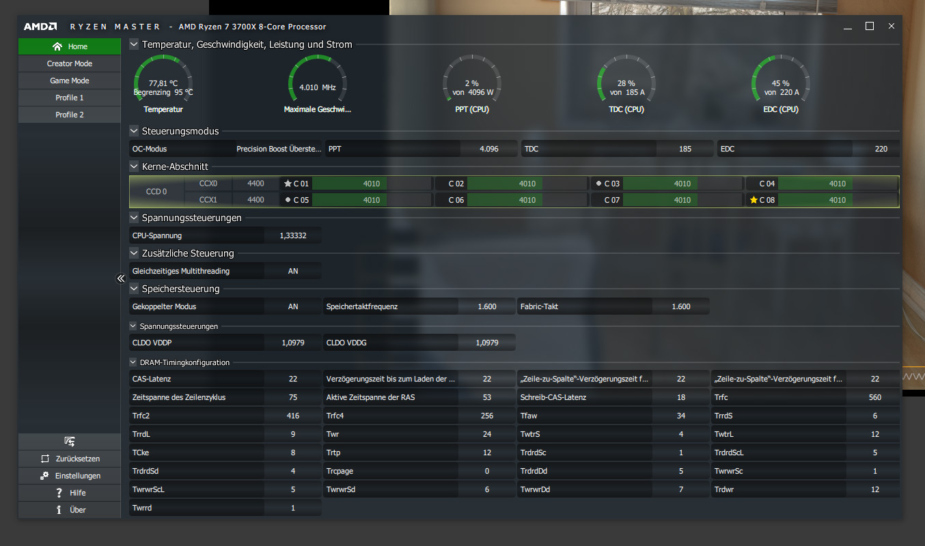Click core C 06 speed bar

pyautogui.click(x=527, y=200)
